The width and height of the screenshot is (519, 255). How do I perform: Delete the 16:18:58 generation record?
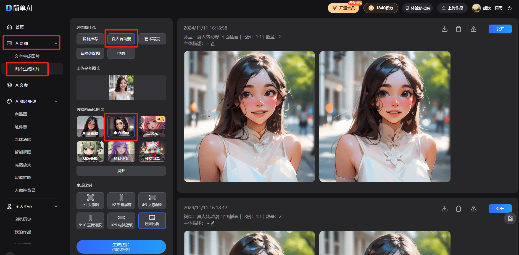point(458,29)
